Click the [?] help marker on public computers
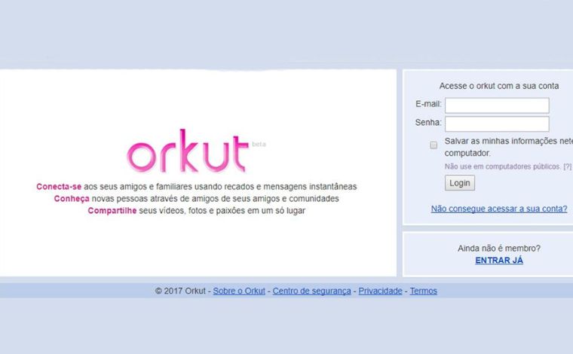This screenshot has width=573, height=354. click(x=567, y=166)
